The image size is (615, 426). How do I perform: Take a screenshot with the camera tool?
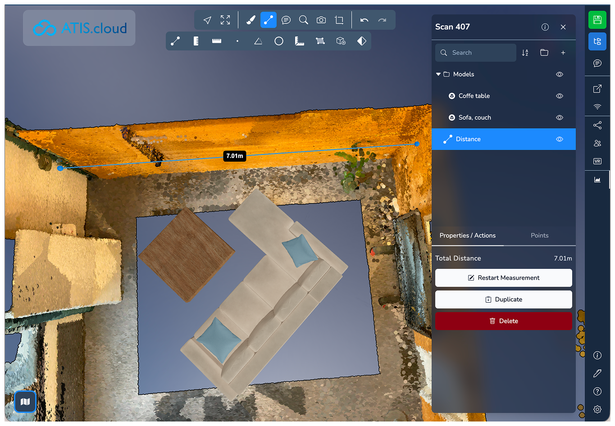click(x=321, y=20)
